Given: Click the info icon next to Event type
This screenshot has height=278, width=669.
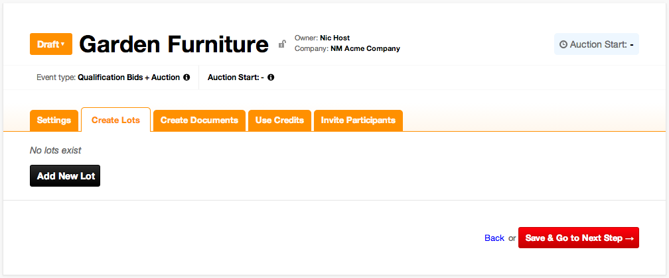Looking at the screenshot, I should point(186,77).
